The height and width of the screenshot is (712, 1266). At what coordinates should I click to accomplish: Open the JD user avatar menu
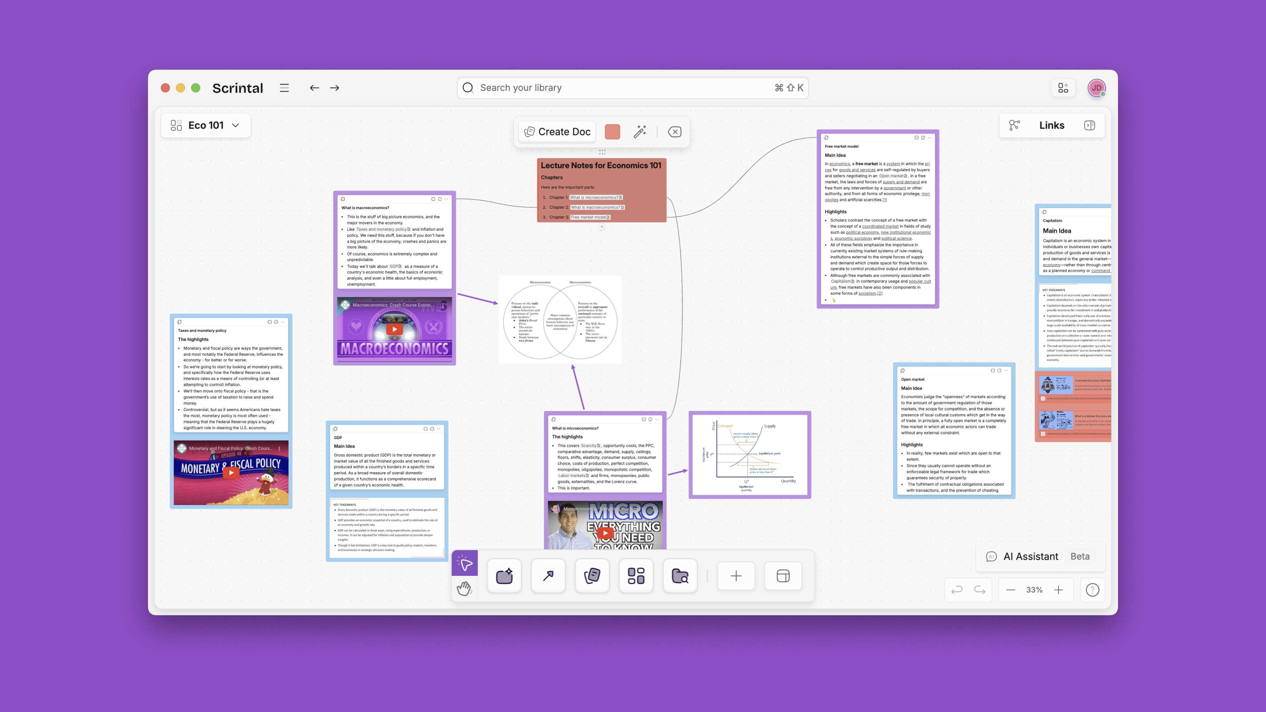click(1097, 88)
